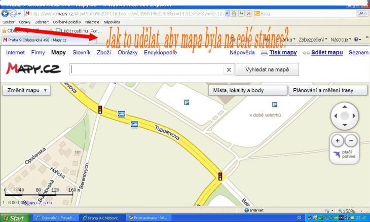Click the upper bus stop icon on Tupolevova
370x222 pixels.
click(121, 114)
